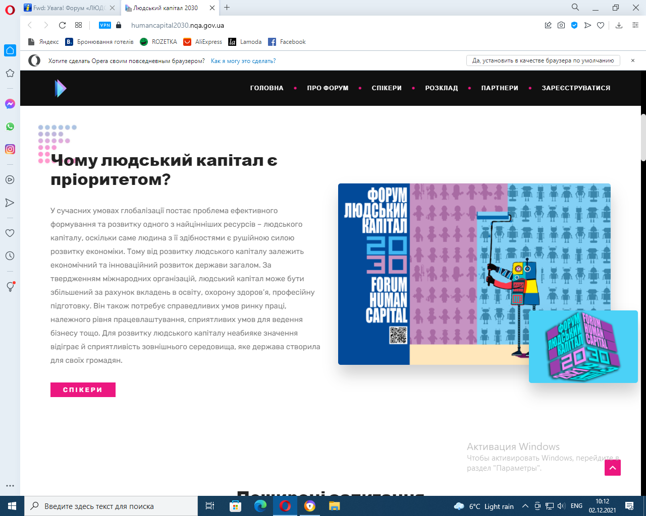The width and height of the screenshot is (646, 516).
Task: Open the lightbulb tips icon in sidebar
Action: 10,286
